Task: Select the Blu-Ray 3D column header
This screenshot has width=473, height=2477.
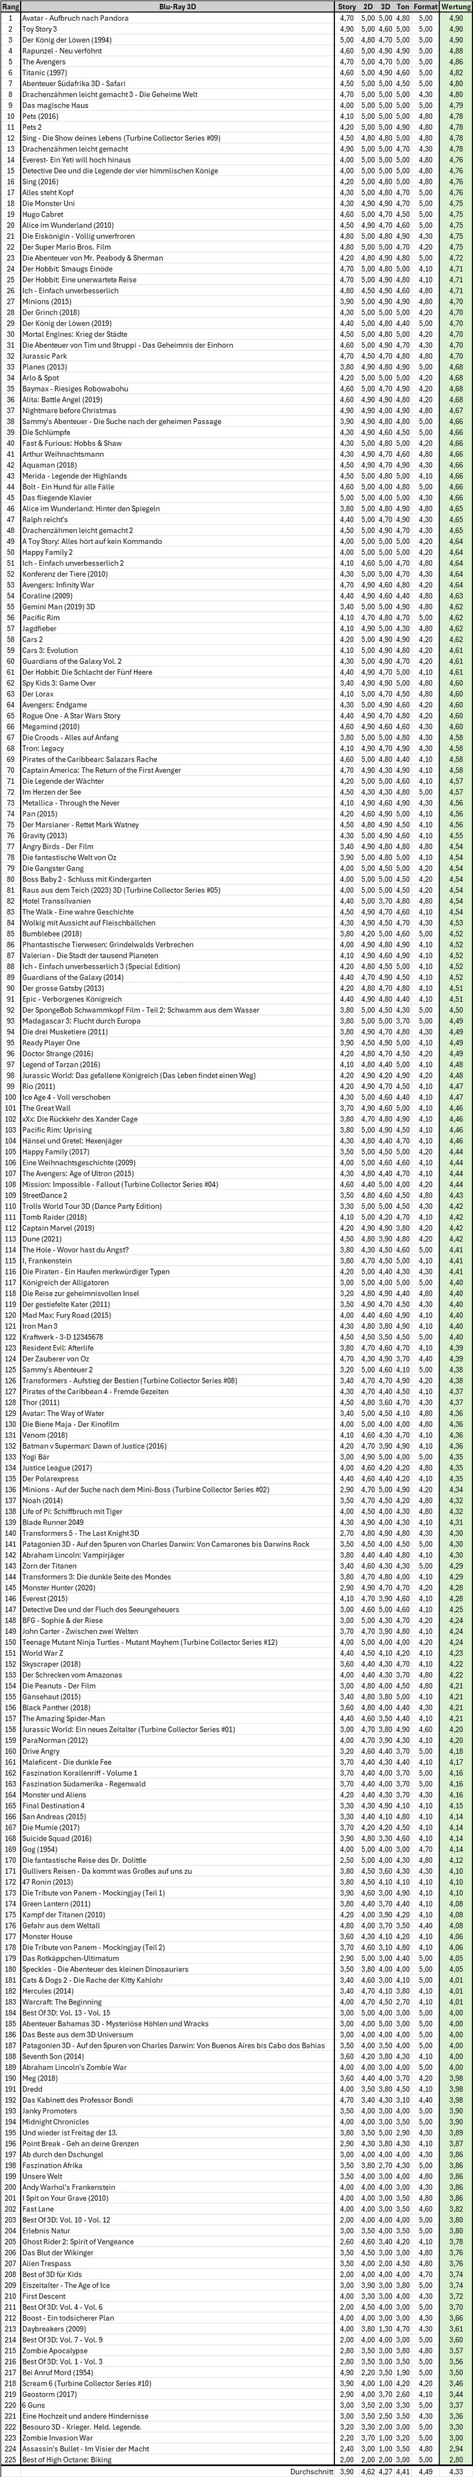Action: coord(178,7)
